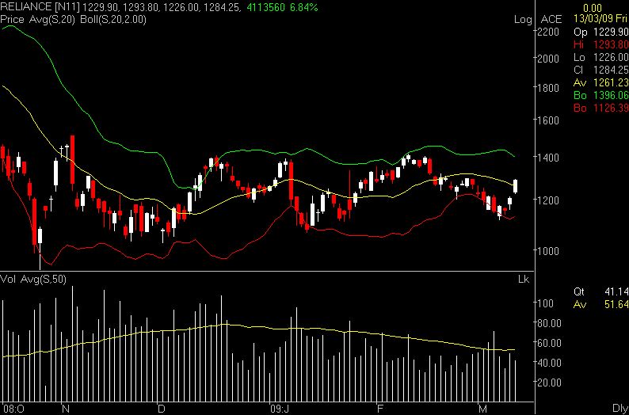Image resolution: width=629 pixels, height=415 pixels.
Task: Click the RELIANCE [N11] symbol header
Action: [40, 7]
